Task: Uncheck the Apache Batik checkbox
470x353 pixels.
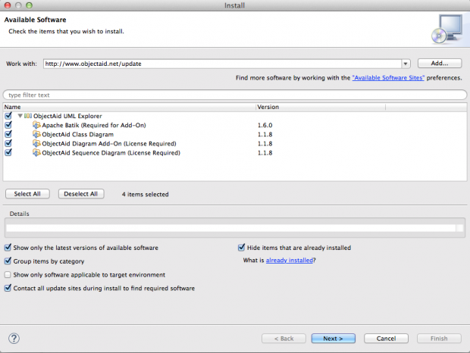Action: tap(8, 124)
